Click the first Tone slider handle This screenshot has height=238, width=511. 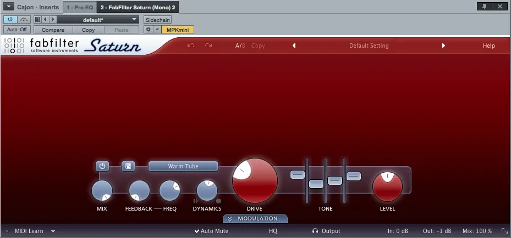[x=298, y=175]
